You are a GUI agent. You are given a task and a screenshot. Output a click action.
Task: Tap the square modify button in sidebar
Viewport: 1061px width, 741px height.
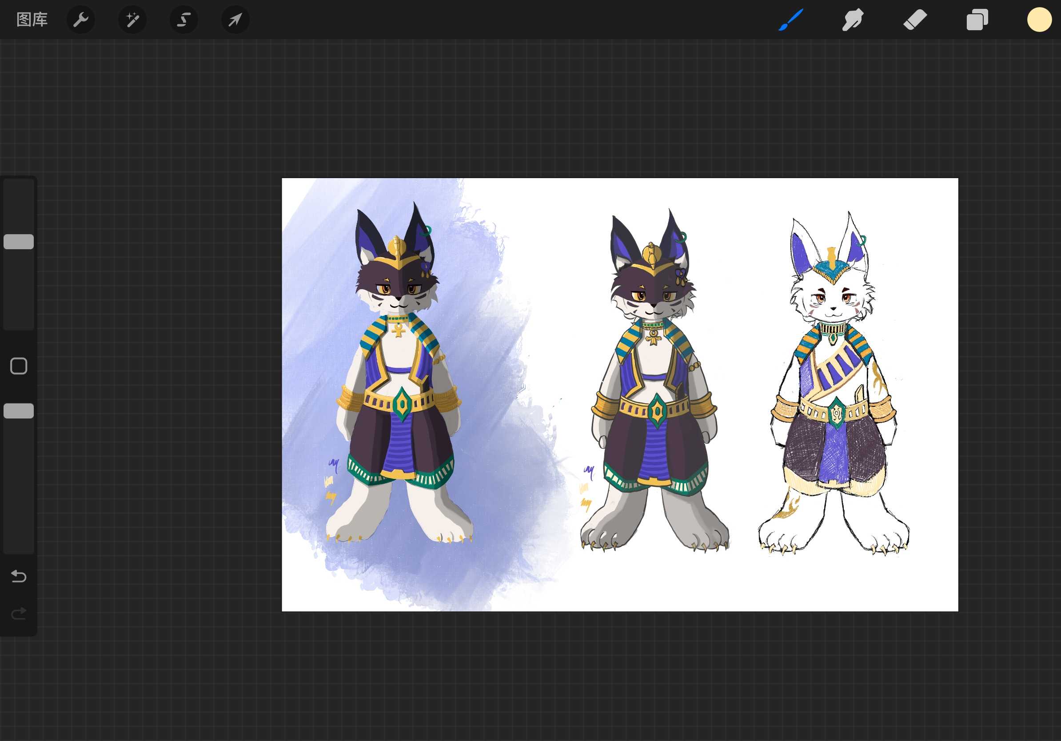(x=19, y=366)
